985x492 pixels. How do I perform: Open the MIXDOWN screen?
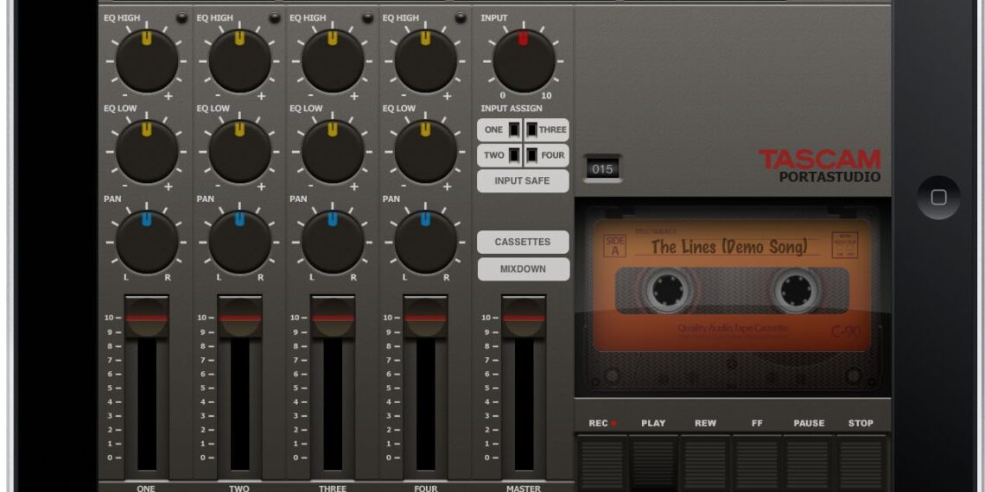point(523,269)
